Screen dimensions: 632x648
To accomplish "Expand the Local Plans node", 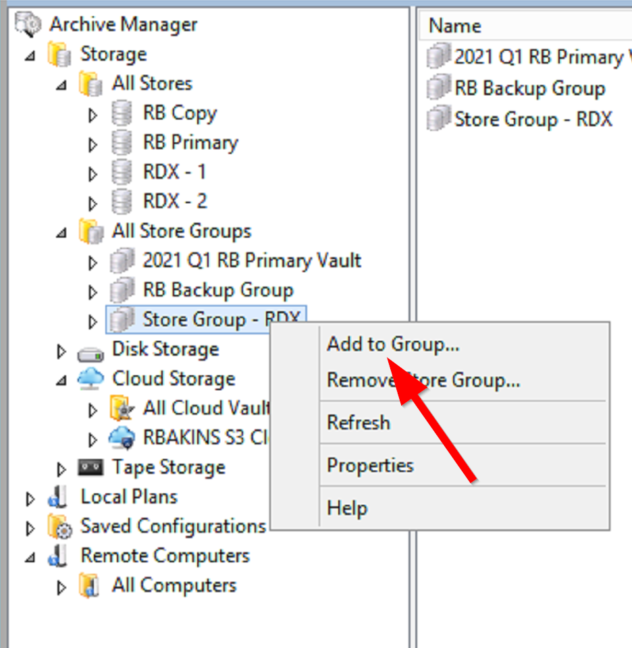I will click(30, 500).
